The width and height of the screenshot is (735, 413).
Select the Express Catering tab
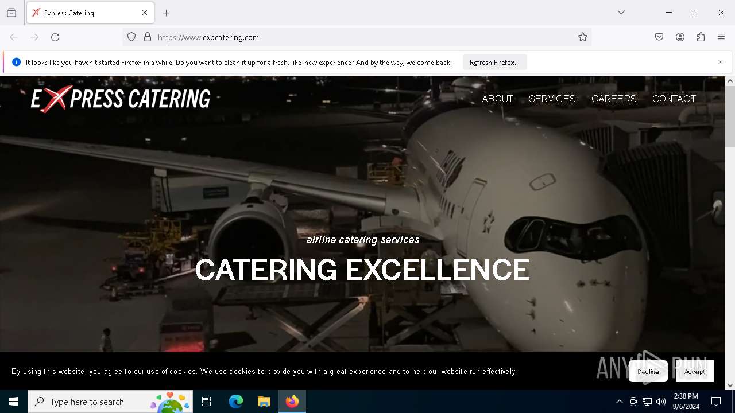pos(90,13)
